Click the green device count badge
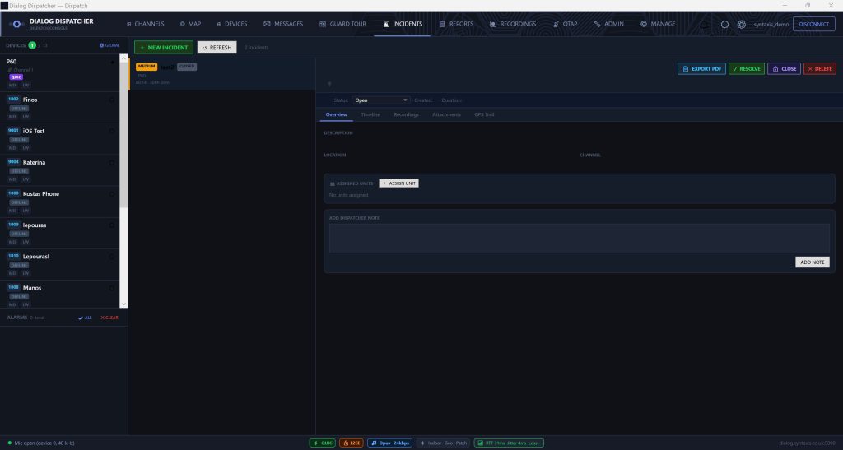Image resolution: width=843 pixels, height=450 pixels. pos(32,45)
